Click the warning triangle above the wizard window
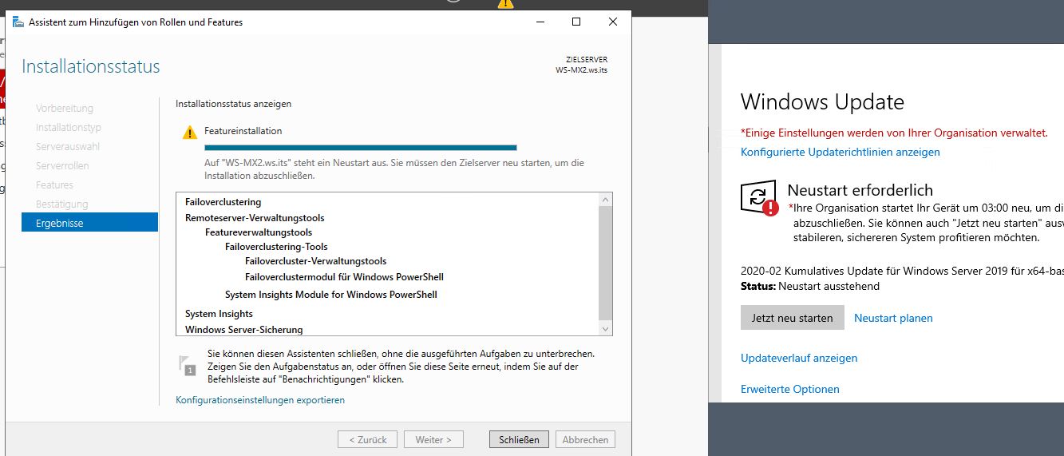1064x456 pixels. coord(505,3)
